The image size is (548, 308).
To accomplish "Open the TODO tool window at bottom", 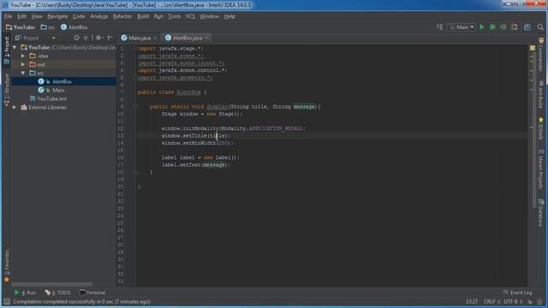I will [x=58, y=293].
